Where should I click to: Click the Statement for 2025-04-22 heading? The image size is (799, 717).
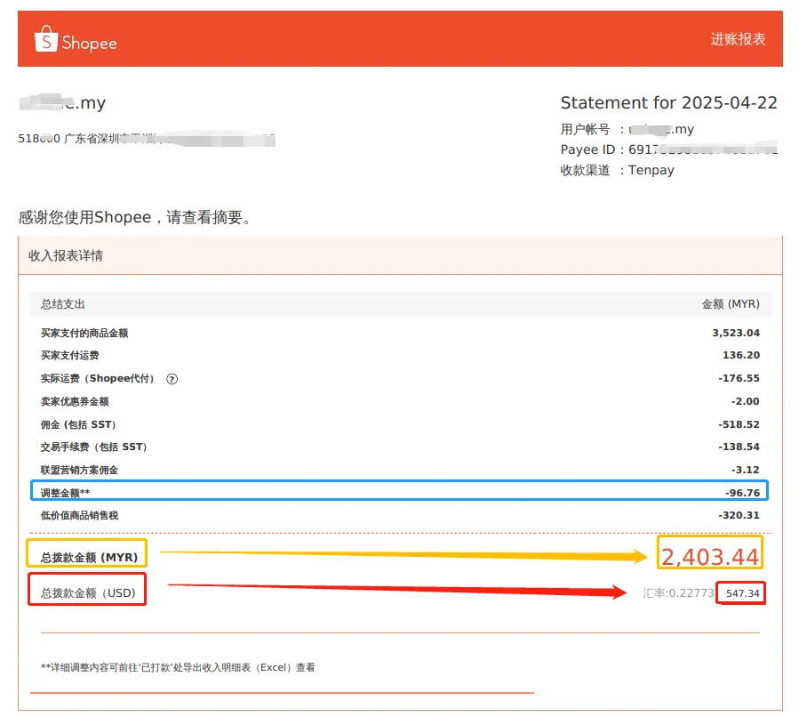tap(669, 102)
